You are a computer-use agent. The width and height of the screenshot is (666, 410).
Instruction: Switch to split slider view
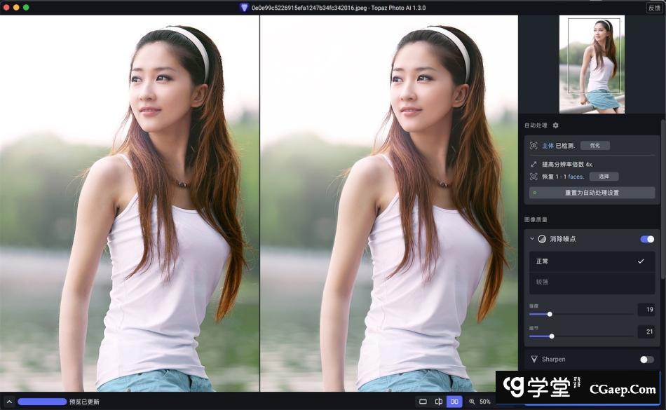(x=439, y=402)
